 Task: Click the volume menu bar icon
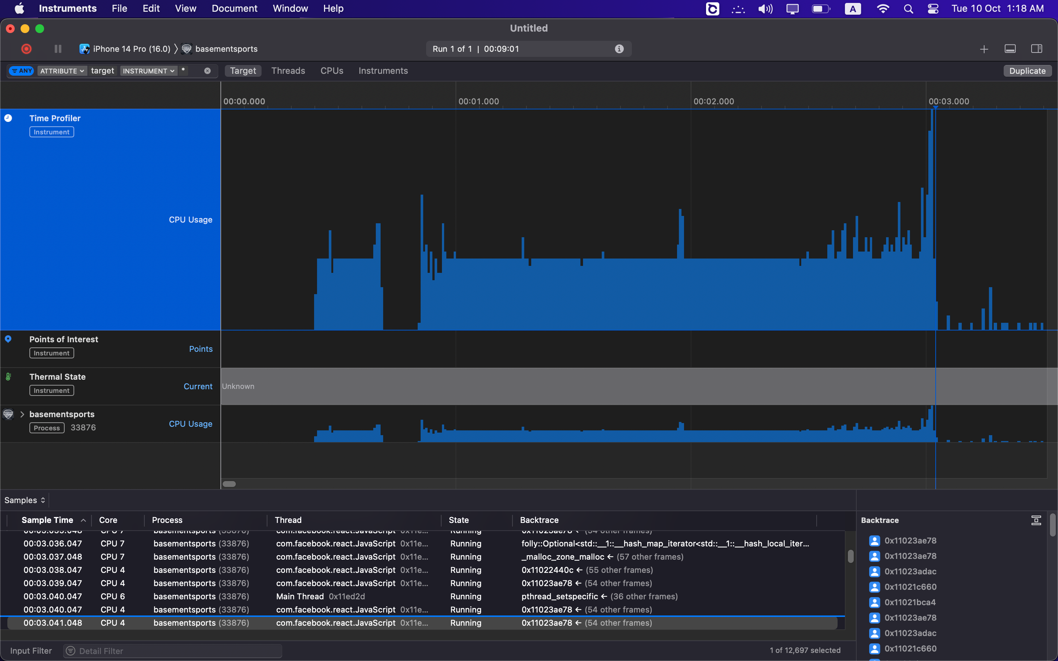pos(766,9)
